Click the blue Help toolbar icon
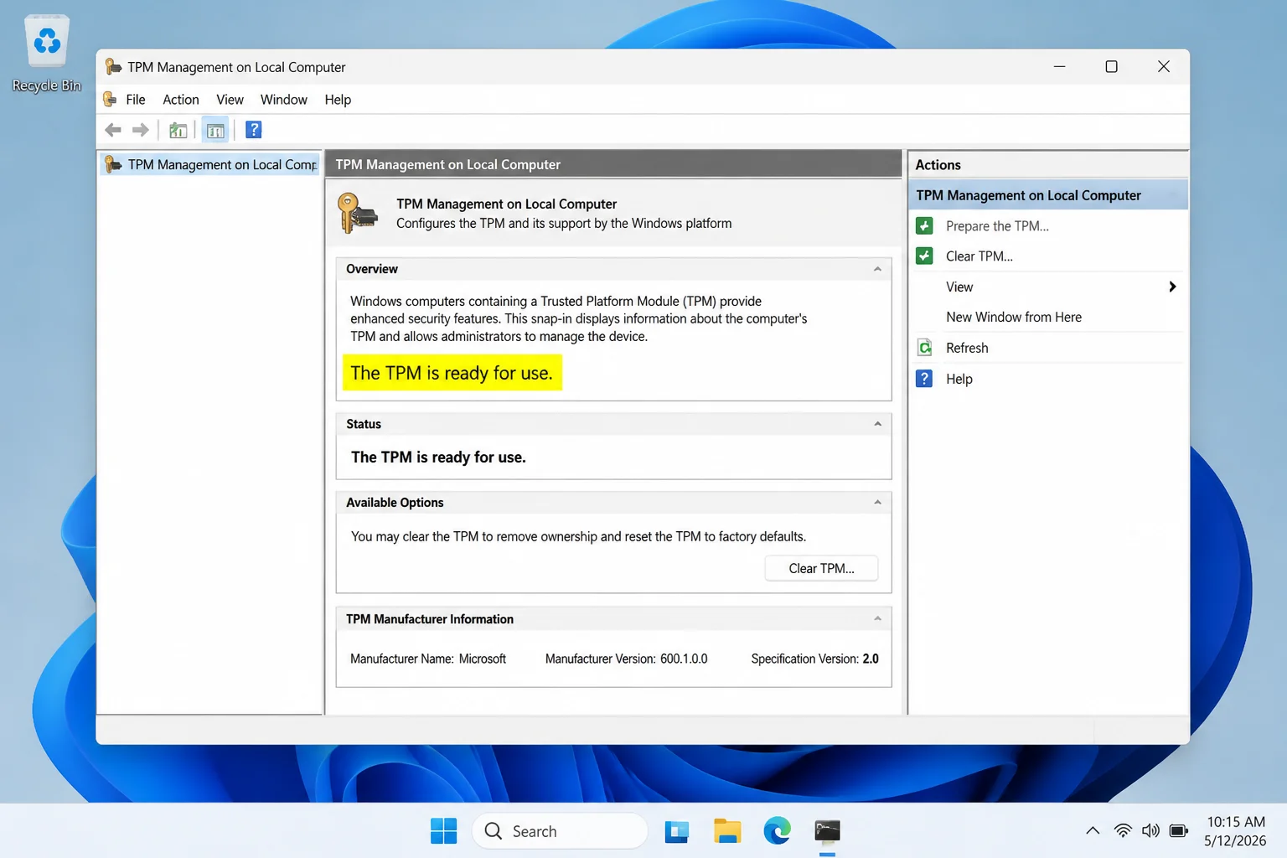 253,130
